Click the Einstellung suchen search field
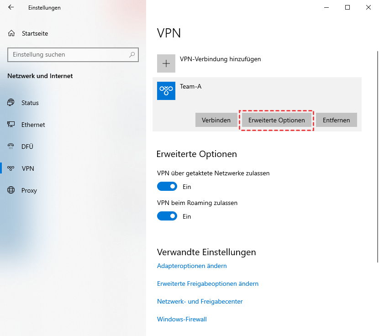The image size is (379, 336). [x=68, y=55]
